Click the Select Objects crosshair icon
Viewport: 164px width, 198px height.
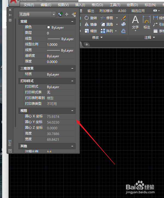pyautogui.click(x=67, y=14)
